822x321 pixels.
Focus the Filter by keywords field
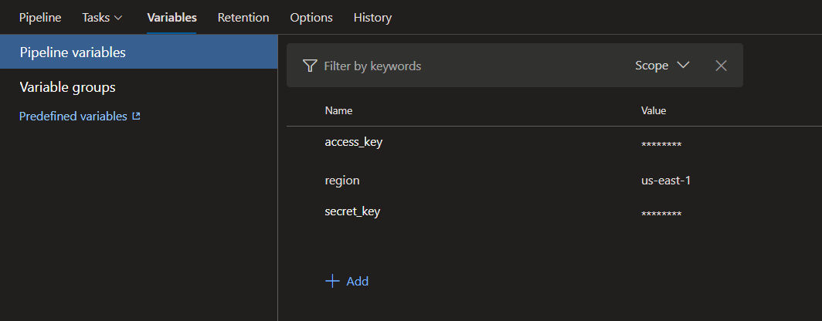click(464, 66)
